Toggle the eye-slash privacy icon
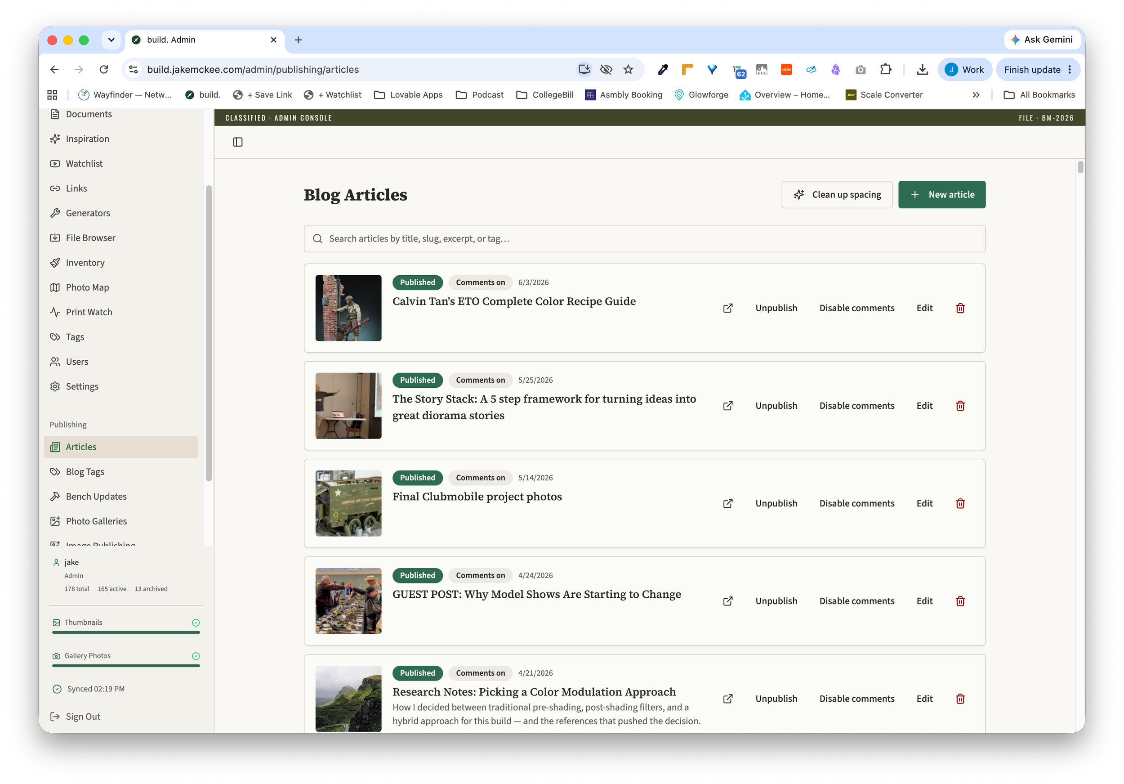 point(606,70)
